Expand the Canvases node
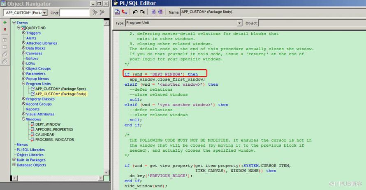 [x=23, y=53]
